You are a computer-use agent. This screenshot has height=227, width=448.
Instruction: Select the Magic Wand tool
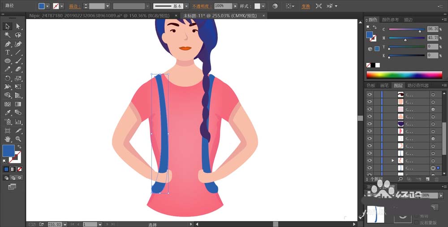(x=8, y=35)
